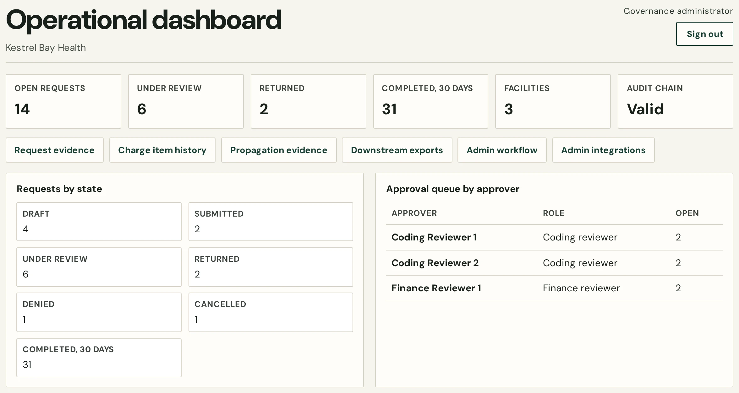The width and height of the screenshot is (739, 393).
Task: Click open count in Coding Reviewer 2 row
Action: pyautogui.click(x=678, y=263)
